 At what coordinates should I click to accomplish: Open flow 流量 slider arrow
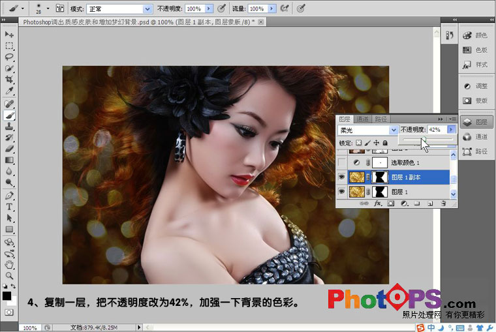(271, 9)
